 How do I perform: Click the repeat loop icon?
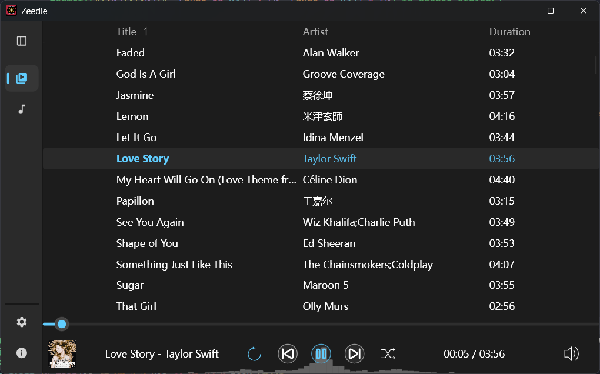tap(254, 354)
